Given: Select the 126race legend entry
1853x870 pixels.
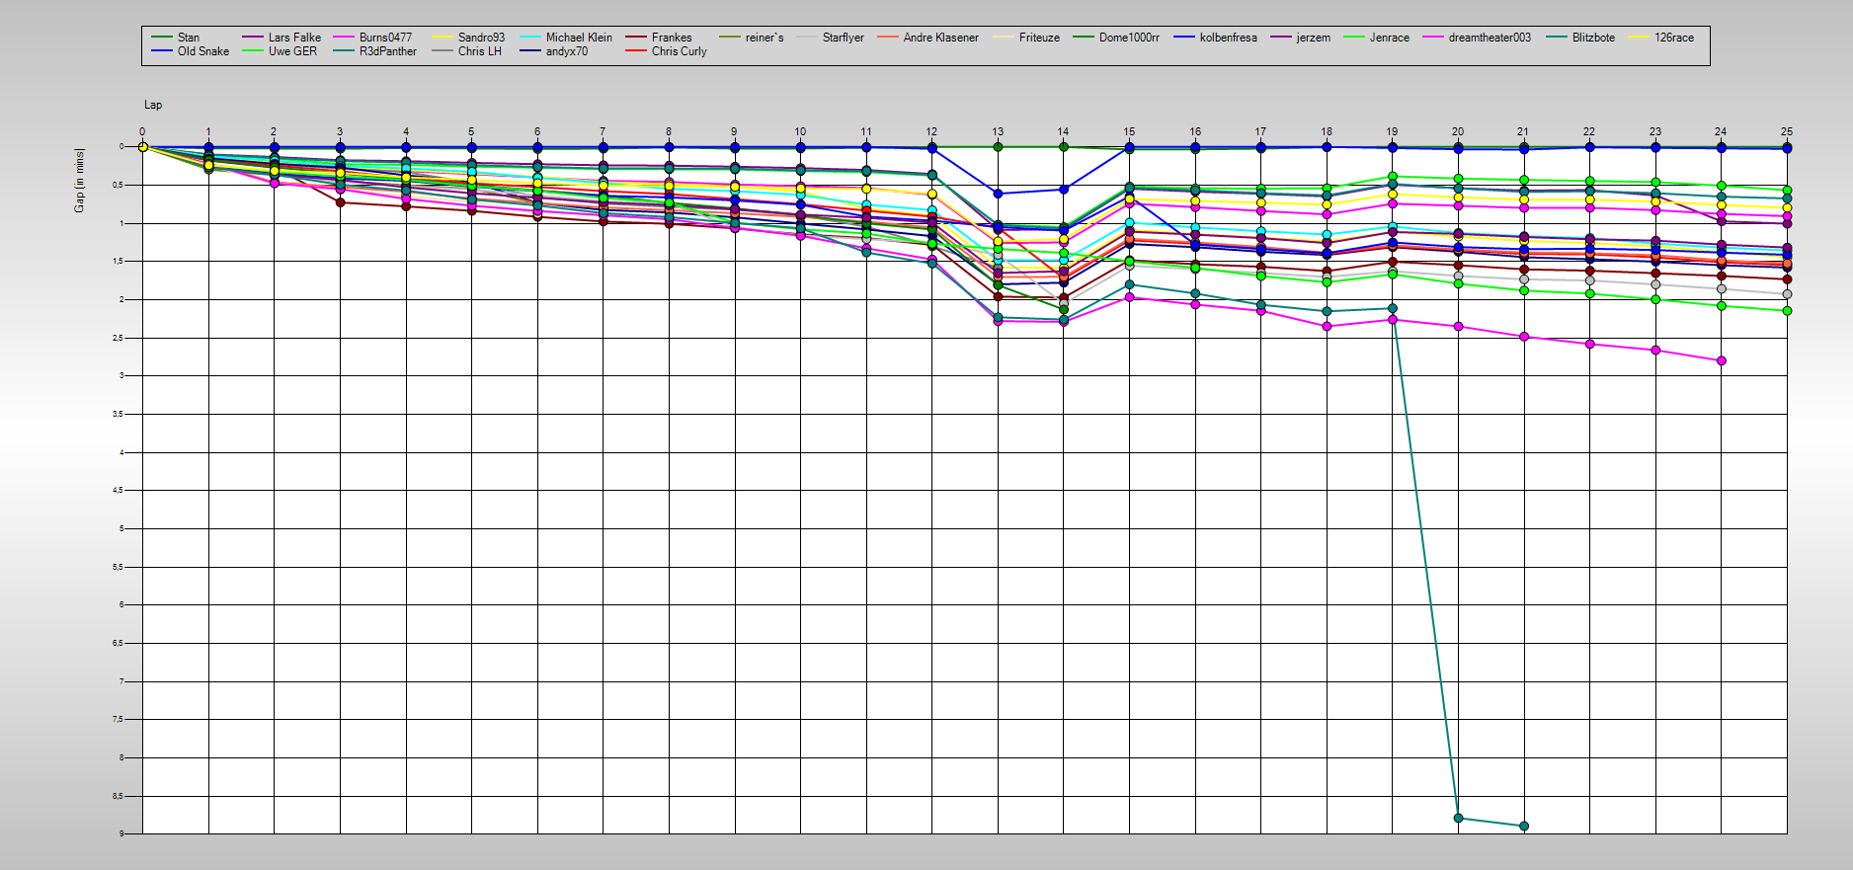Looking at the screenshot, I should click(1674, 38).
